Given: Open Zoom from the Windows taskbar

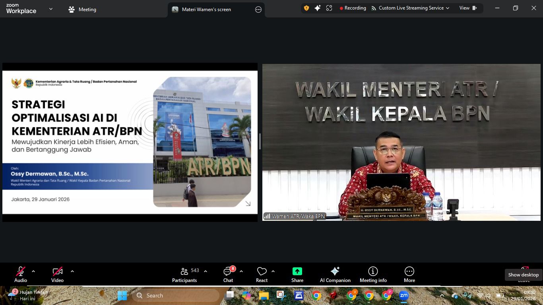Looking at the screenshot, I should 403,295.
